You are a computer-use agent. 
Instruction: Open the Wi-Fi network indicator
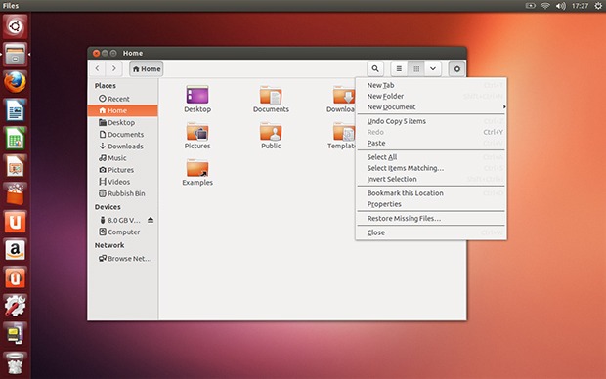click(x=545, y=6)
